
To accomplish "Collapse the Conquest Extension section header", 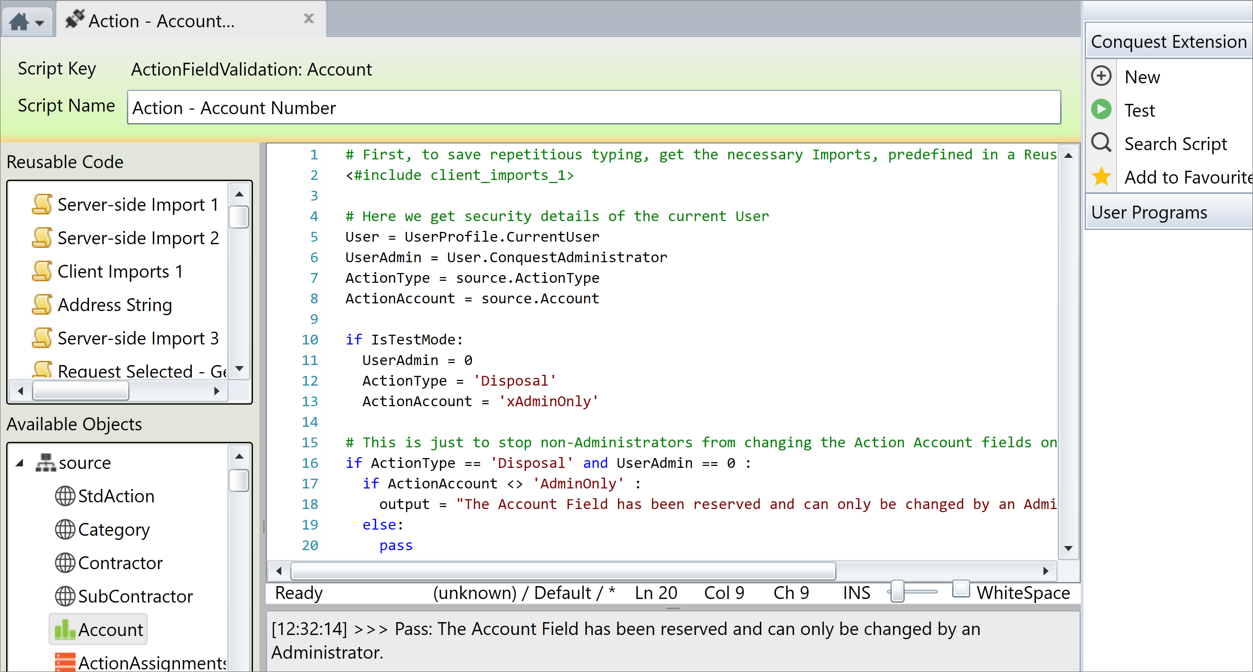I will pos(1169,41).
